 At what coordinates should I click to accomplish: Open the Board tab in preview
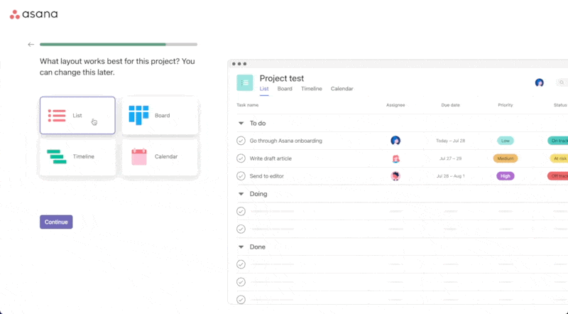[285, 89]
